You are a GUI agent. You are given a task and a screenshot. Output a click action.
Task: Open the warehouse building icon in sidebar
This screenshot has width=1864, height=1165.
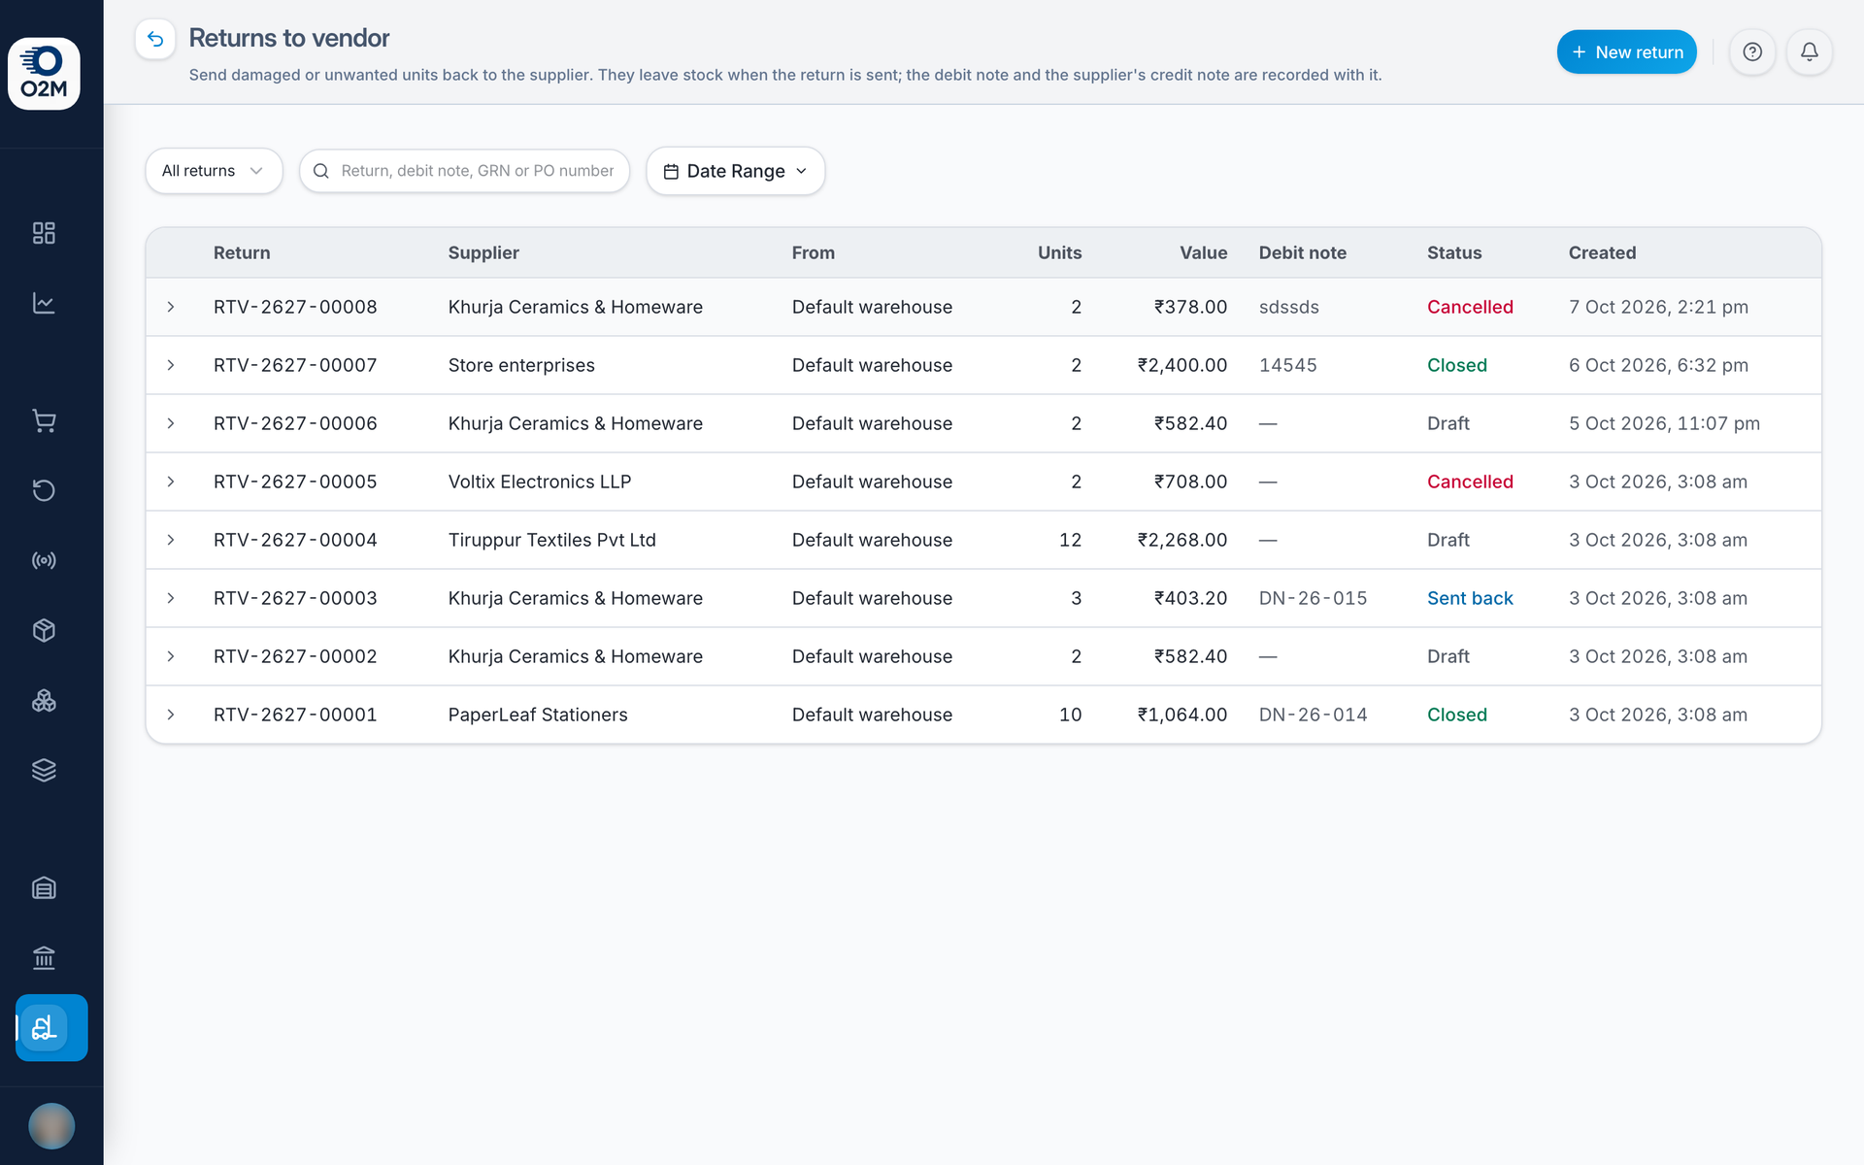(44, 887)
